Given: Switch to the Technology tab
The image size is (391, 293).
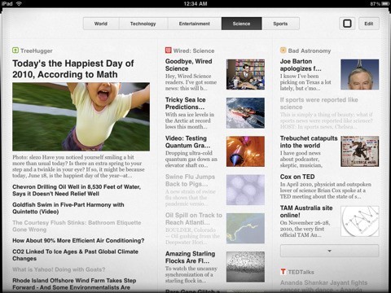Looking at the screenshot, I should (x=143, y=24).
